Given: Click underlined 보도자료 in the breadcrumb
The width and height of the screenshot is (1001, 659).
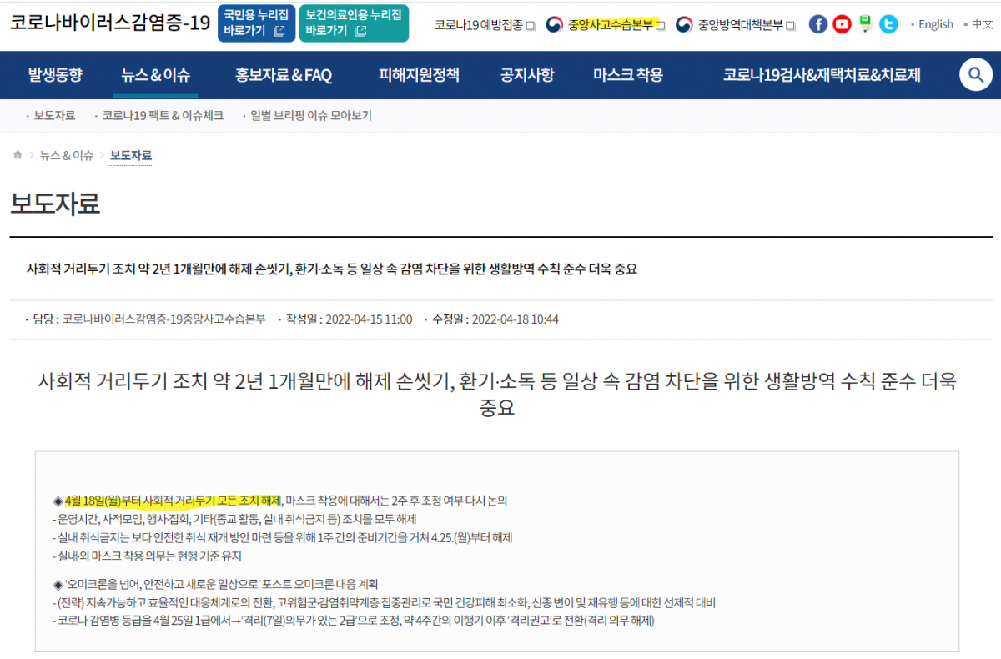Looking at the screenshot, I should click(x=131, y=155).
